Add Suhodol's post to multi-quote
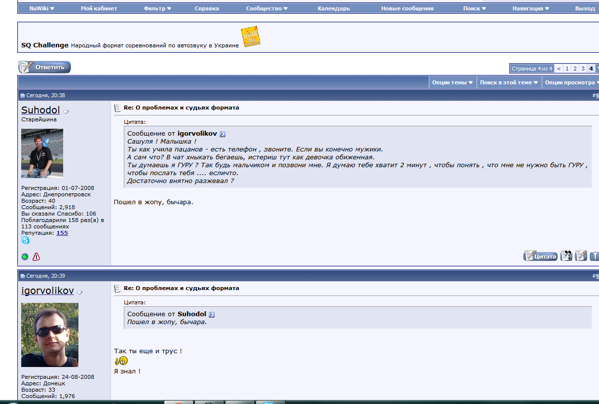The width and height of the screenshot is (599, 404). pos(566,256)
